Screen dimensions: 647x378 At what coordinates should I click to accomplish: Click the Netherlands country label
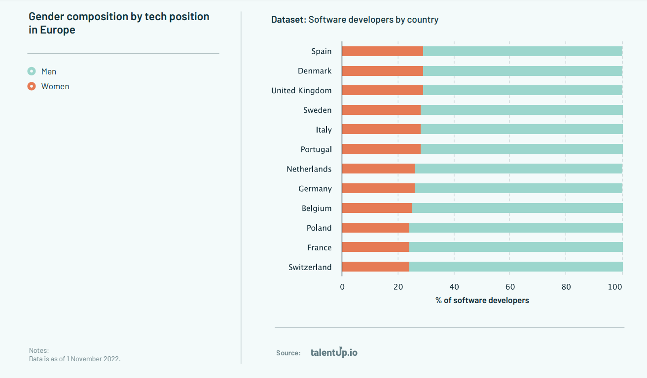click(309, 169)
